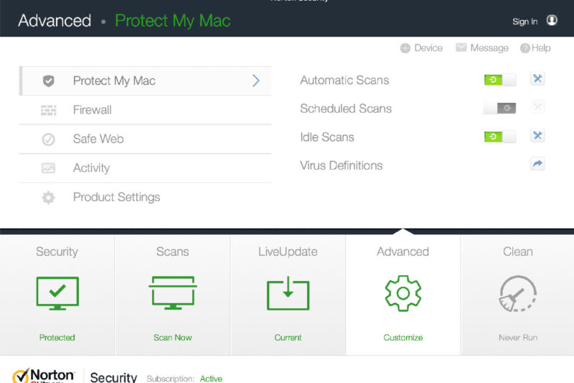Image resolution: width=574 pixels, height=383 pixels.
Task: Expand the Protect My Mac chevron arrow
Action: coord(256,80)
